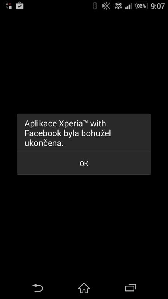Tap the word bohužel in the message

pos(96,133)
